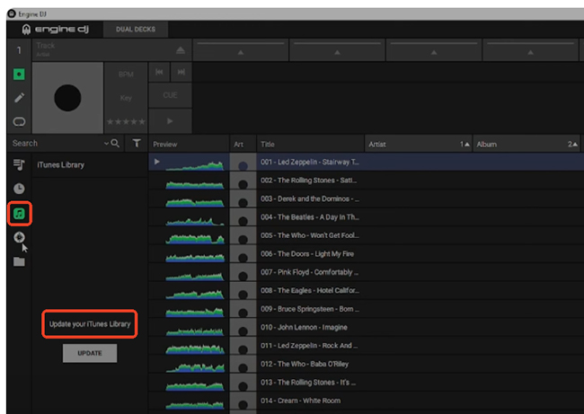584x414 pixels.
Task: Open the fourth hot cue slot dropdown
Action: 530,50
